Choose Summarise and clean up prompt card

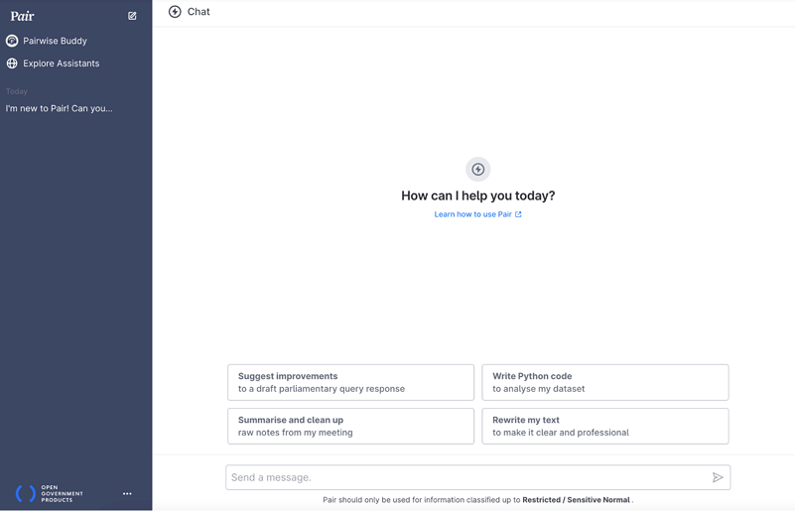[351, 426]
